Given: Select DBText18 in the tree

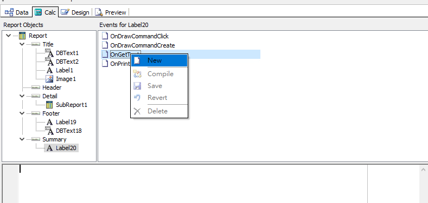Looking at the screenshot, I should pyautogui.click(x=69, y=131).
